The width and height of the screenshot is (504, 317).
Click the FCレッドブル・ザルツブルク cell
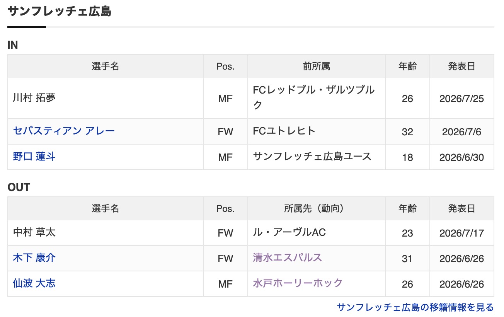pos(317,98)
